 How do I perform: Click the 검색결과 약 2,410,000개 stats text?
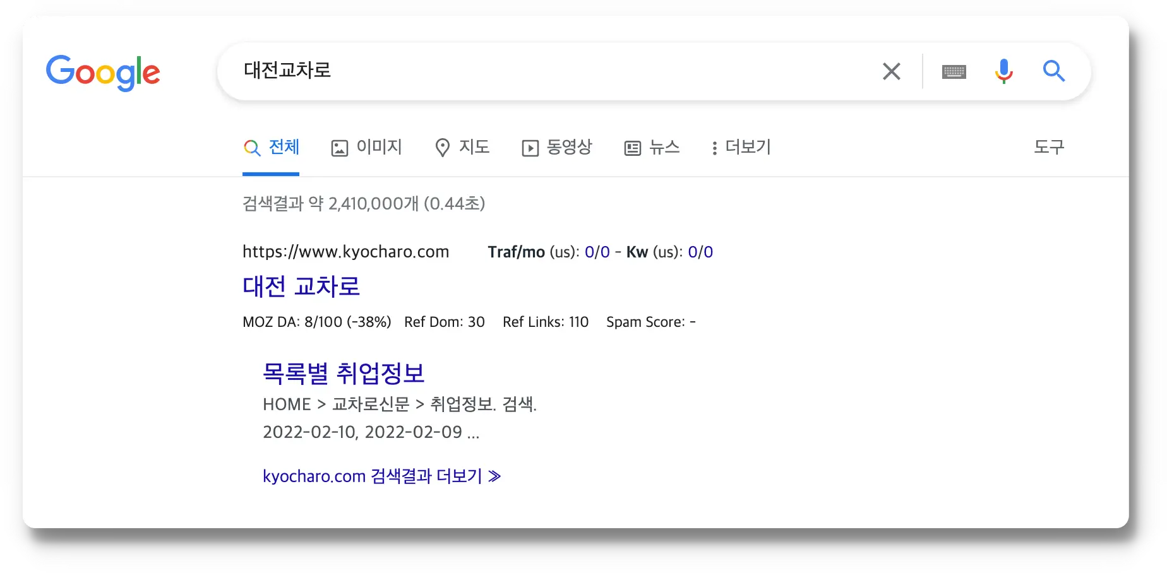tap(364, 204)
